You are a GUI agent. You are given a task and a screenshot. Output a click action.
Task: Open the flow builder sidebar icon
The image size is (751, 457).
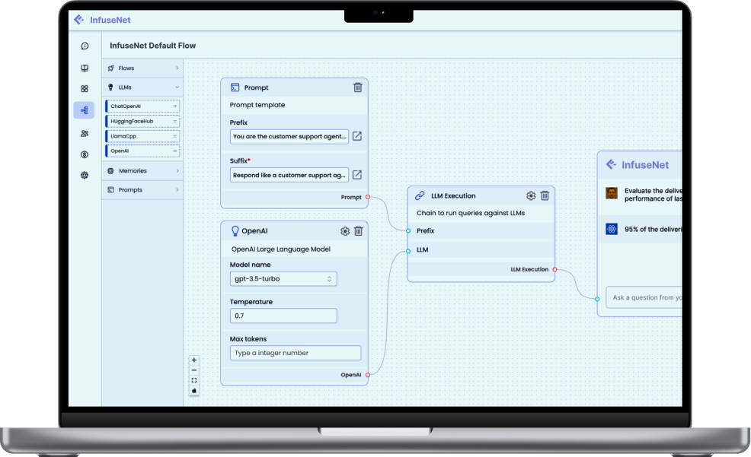[85, 110]
